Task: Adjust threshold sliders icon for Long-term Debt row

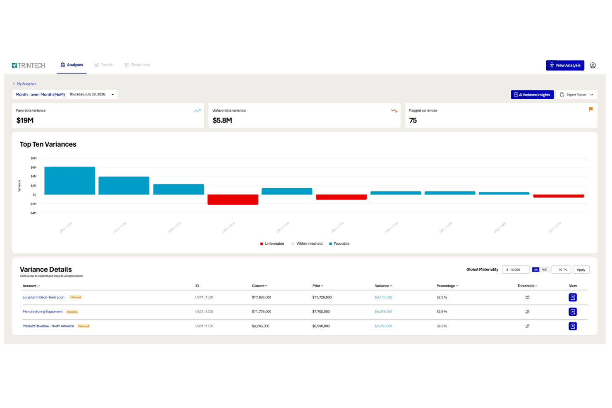Action: click(527, 297)
